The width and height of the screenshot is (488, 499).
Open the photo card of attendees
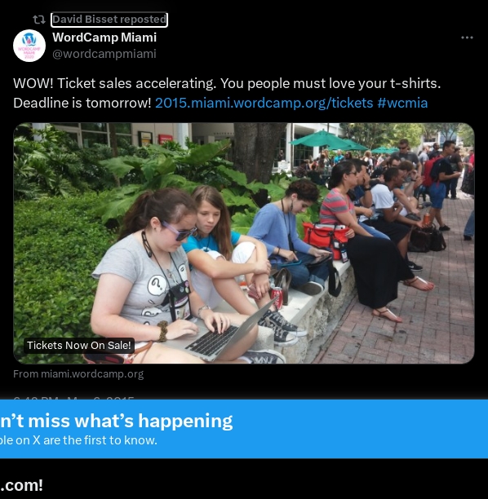tap(244, 243)
